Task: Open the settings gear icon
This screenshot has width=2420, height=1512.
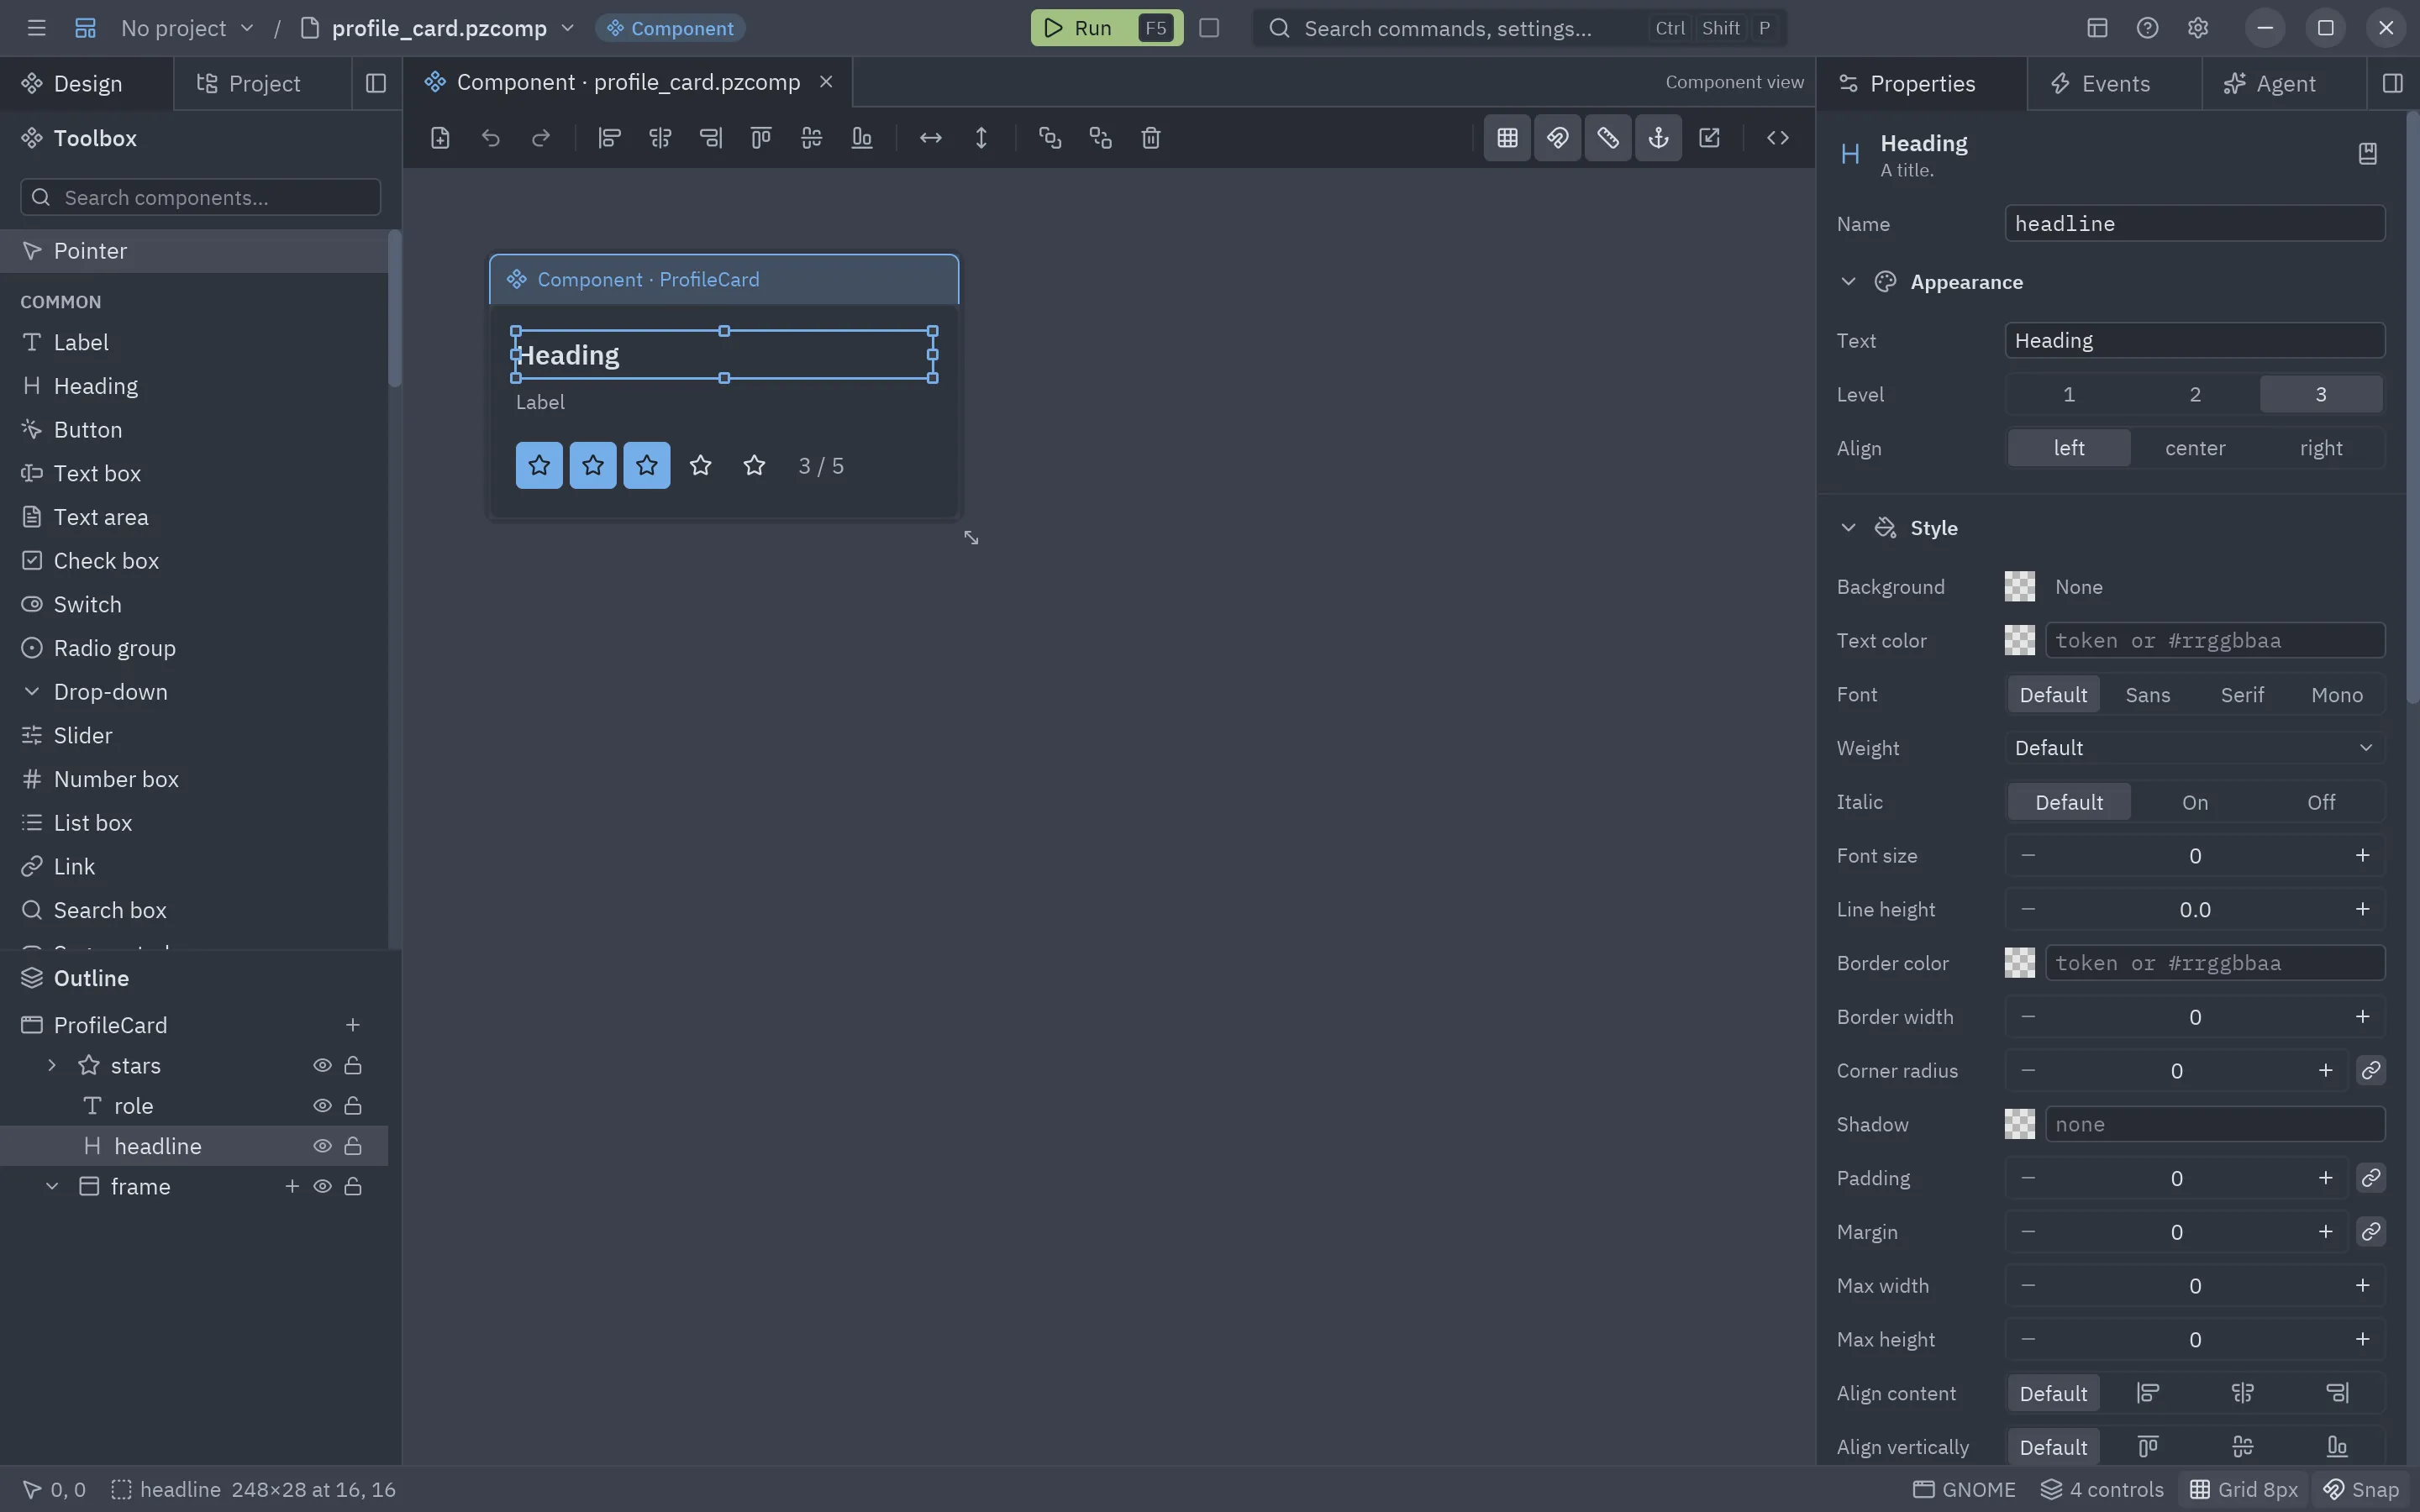Action: pyautogui.click(x=2197, y=28)
